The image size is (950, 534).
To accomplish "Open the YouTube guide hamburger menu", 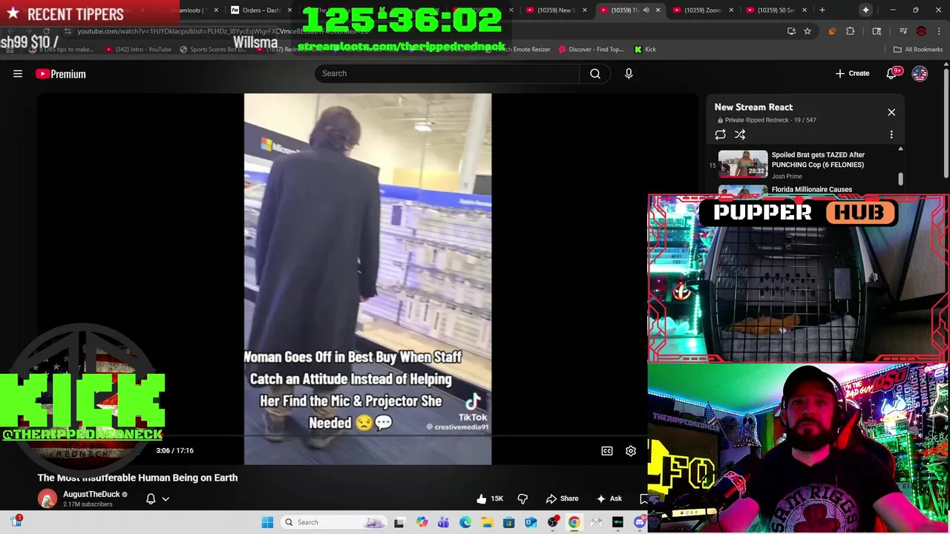I will (18, 73).
